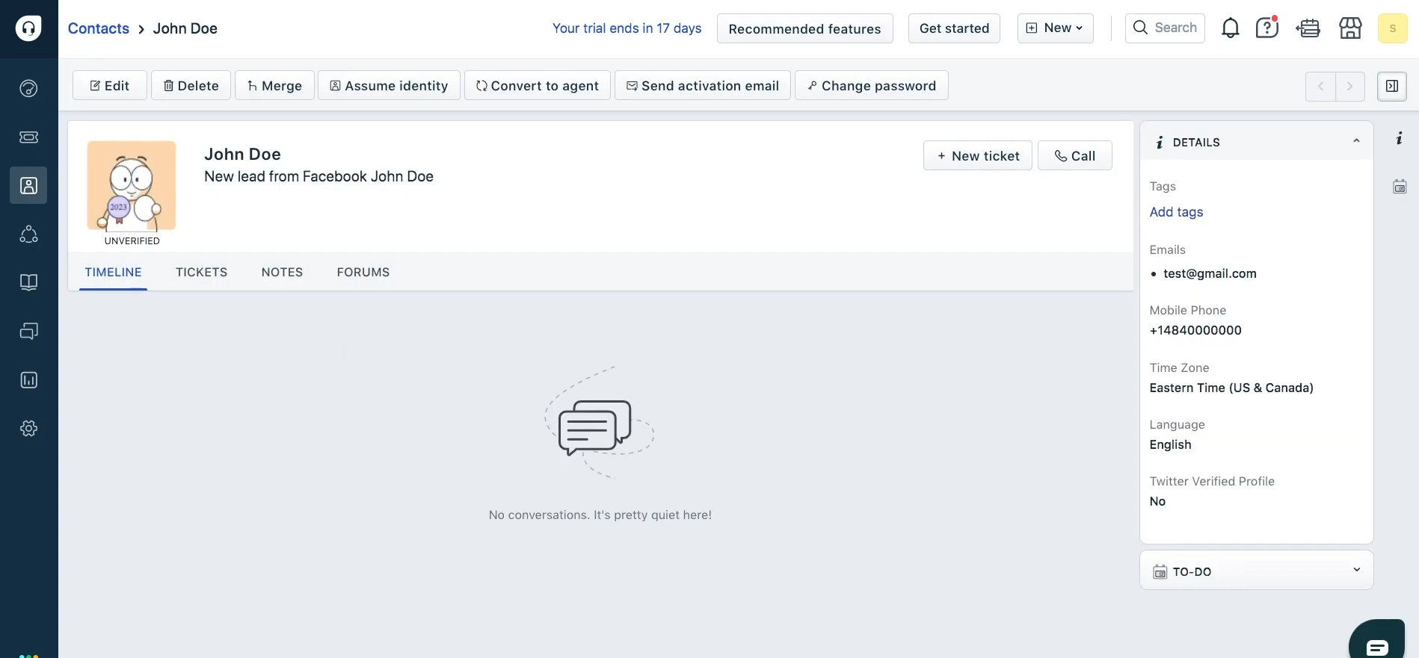Click the UNVERIFIED label
1419x658 pixels.
point(132,240)
